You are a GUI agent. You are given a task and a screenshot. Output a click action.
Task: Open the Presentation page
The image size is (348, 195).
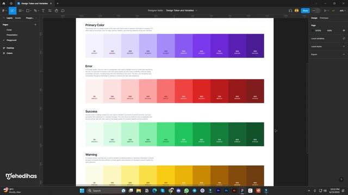tap(12, 35)
